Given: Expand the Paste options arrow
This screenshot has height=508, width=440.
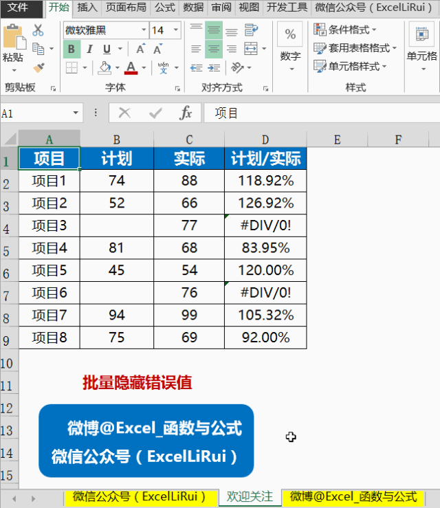Looking at the screenshot, I should point(14,70).
